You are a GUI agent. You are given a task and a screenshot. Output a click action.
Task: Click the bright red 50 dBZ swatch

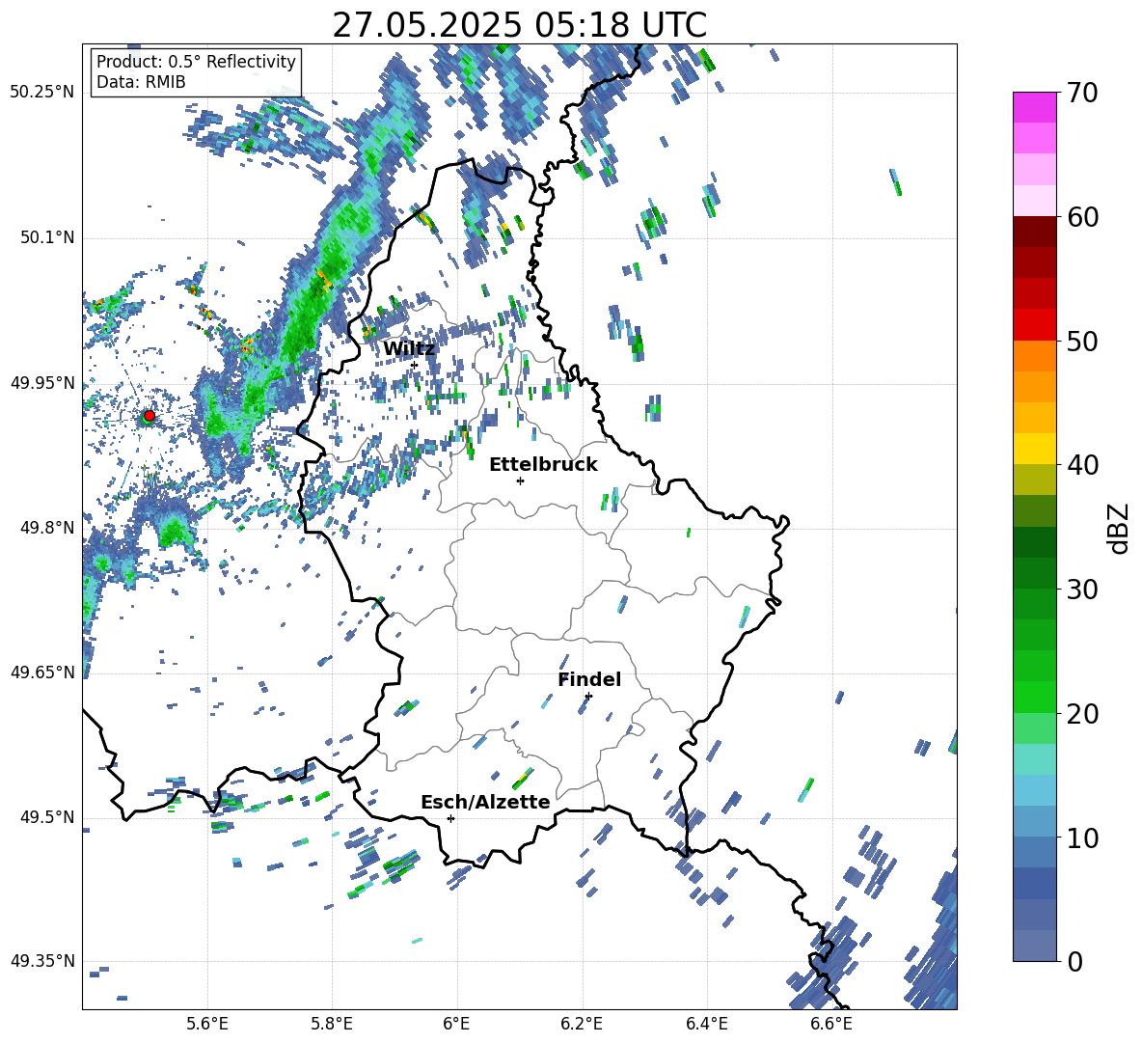coord(1034,325)
